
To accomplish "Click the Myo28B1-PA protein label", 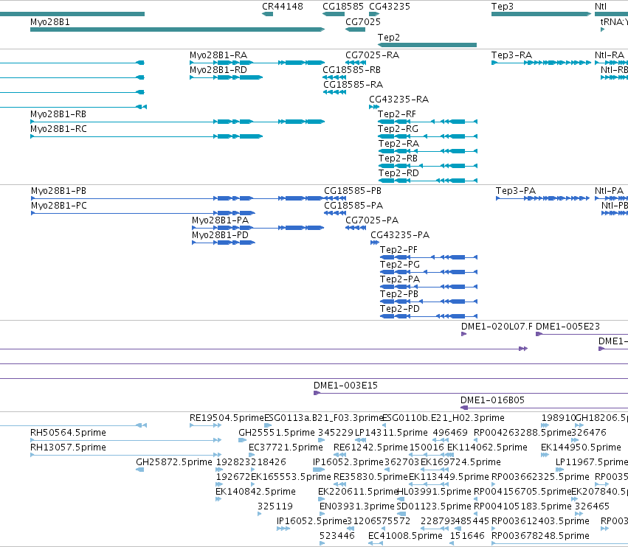I will click(x=221, y=220).
